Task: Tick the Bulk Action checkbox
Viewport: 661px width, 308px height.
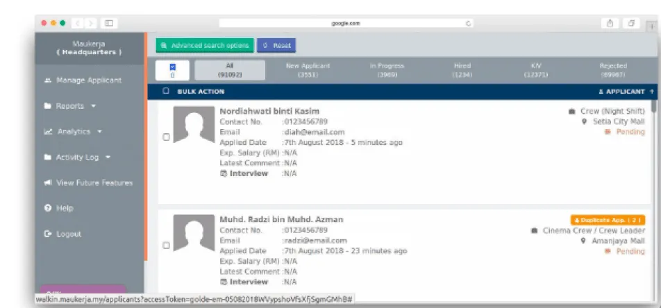Action: pyautogui.click(x=166, y=91)
